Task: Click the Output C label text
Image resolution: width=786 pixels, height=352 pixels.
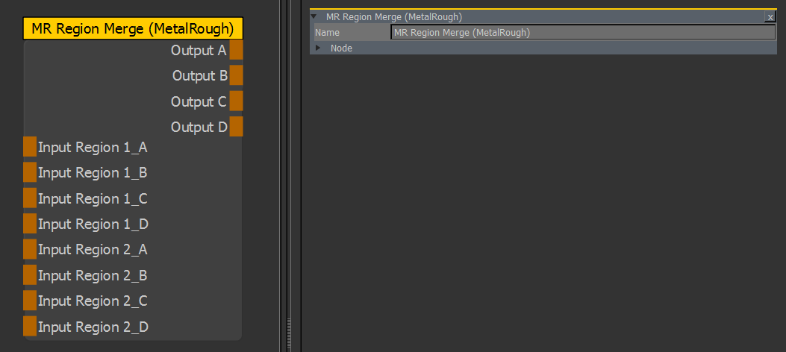Action: pyautogui.click(x=199, y=101)
